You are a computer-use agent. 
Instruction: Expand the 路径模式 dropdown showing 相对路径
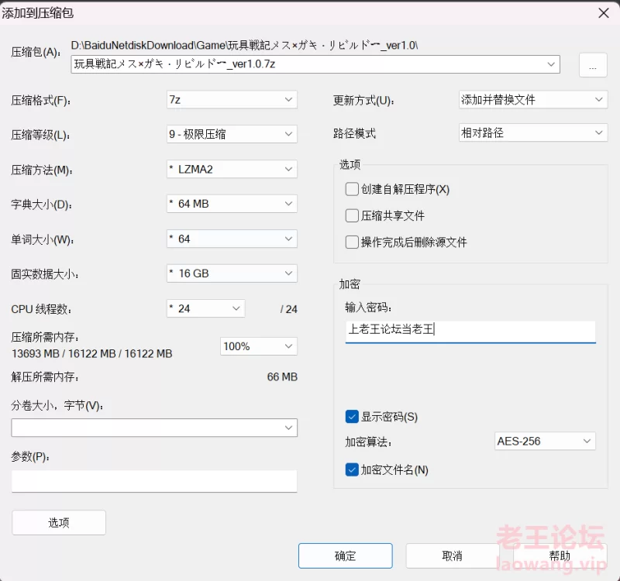point(533,132)
